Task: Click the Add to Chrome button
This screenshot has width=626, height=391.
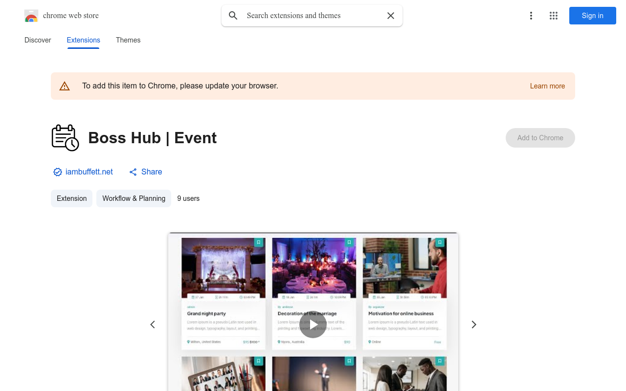Action: point(540,138)
